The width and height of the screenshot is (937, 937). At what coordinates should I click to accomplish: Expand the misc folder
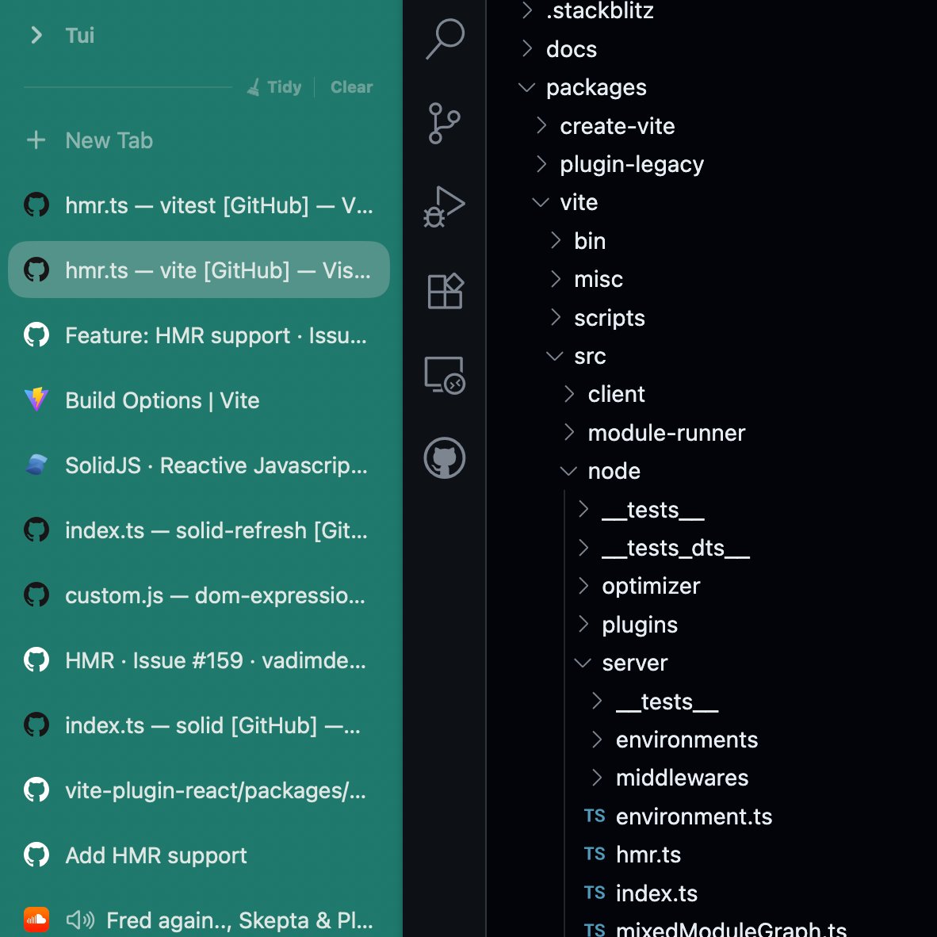[555, 278]
